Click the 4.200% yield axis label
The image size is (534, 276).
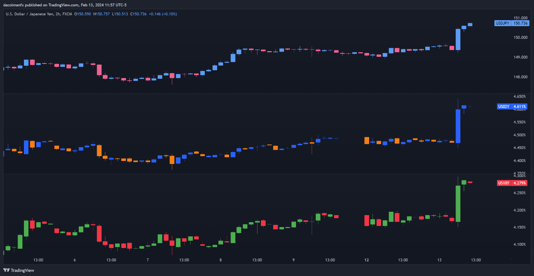(520, 210)
